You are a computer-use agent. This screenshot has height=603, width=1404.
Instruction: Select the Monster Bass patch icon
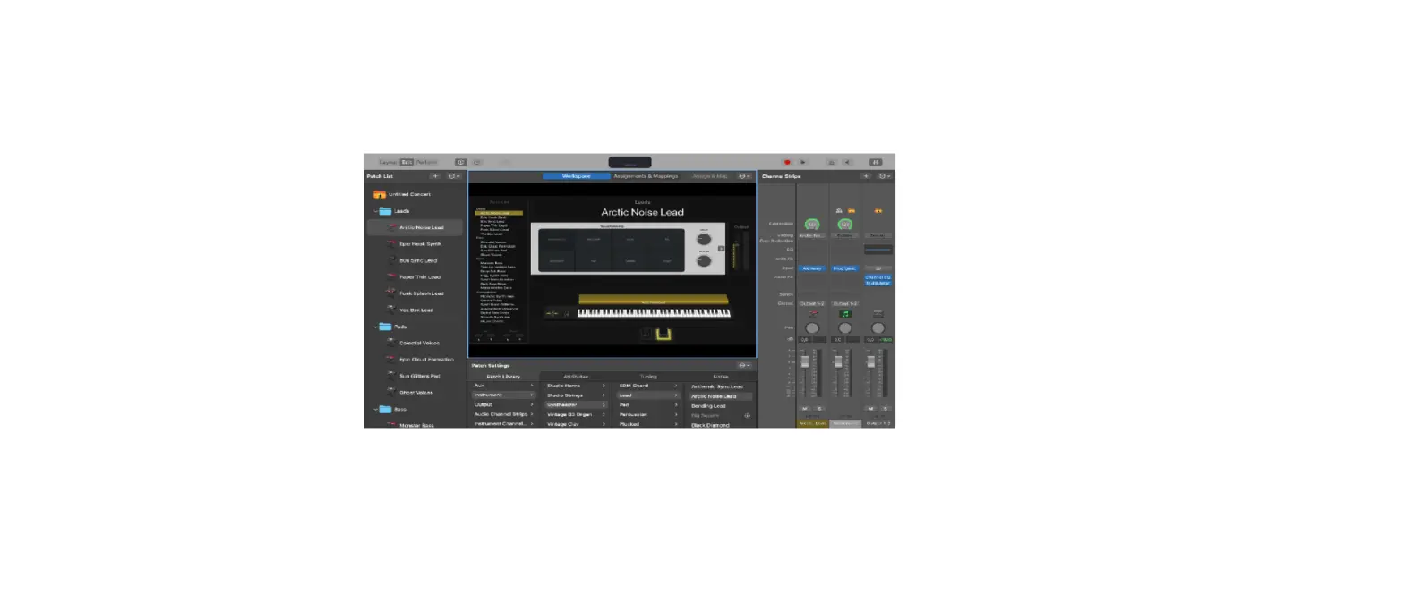391,425
